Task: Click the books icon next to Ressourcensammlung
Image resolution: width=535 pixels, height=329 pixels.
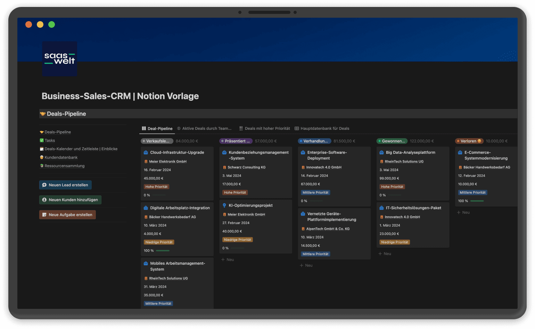Action: point(42,166)
